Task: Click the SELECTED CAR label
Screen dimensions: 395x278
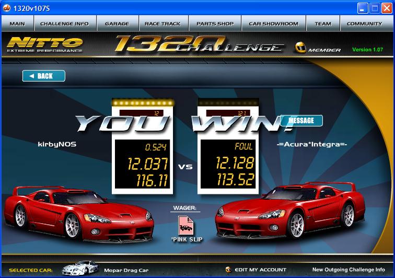Action: click(x=31, y=270)
